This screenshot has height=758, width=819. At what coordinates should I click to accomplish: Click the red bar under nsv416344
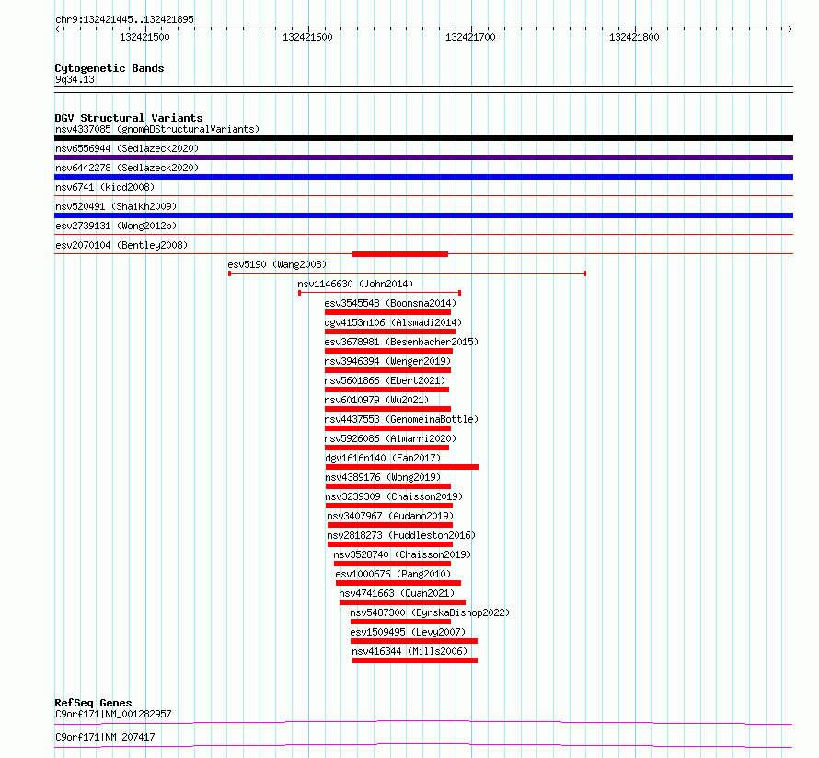click(415, 660)
